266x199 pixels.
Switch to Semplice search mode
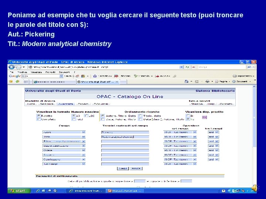point(47,104)
